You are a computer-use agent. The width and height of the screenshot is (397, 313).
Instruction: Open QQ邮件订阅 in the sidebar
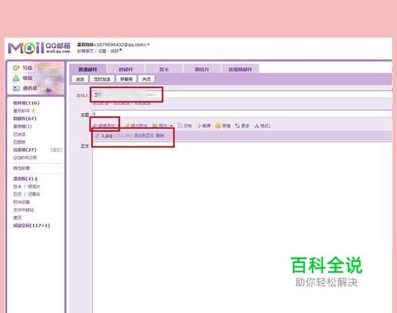[25, 158]
